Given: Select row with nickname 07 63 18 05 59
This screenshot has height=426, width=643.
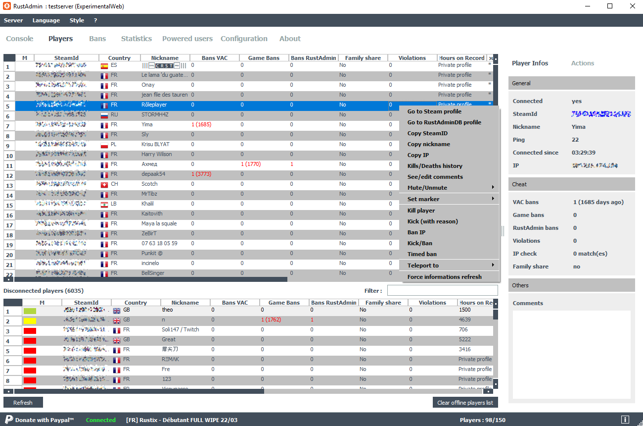Looking at the screenshot, I should tap(248, 244).
